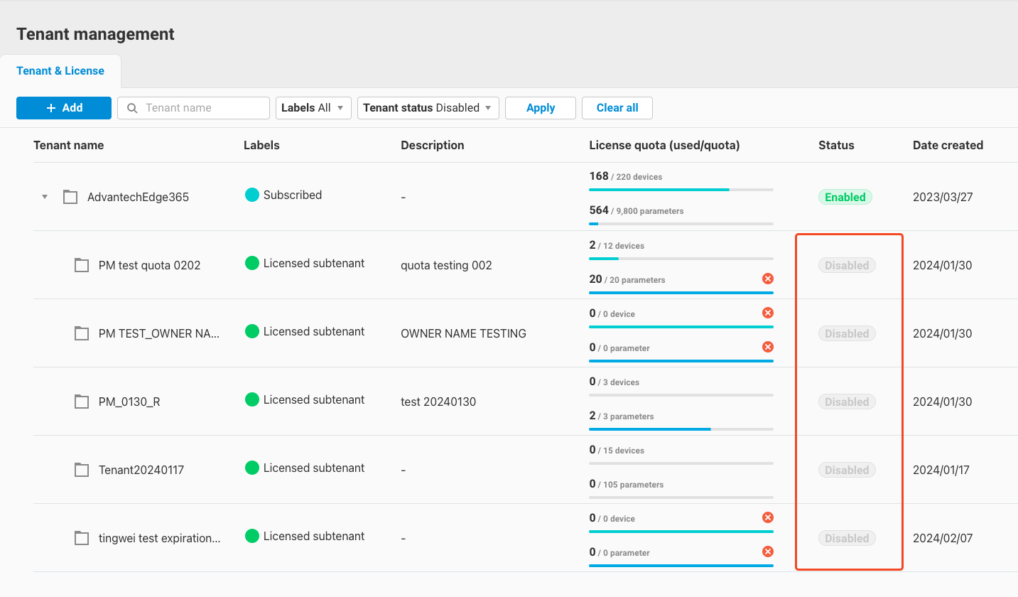This screenshot has width=1018, height=597.
Task: Click the error icon beside 0/0 device row
Action: (767, 312)
